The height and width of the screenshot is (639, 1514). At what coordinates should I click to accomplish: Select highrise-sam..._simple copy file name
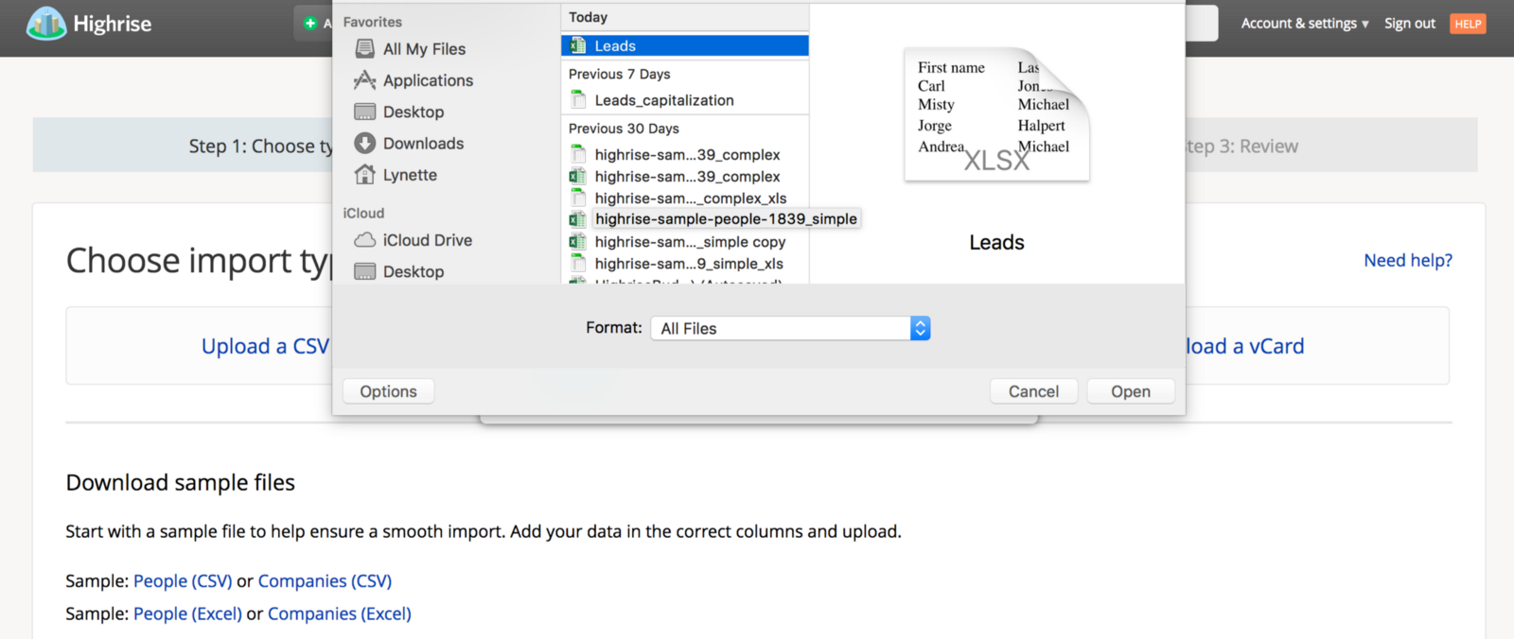coord(690,242)
